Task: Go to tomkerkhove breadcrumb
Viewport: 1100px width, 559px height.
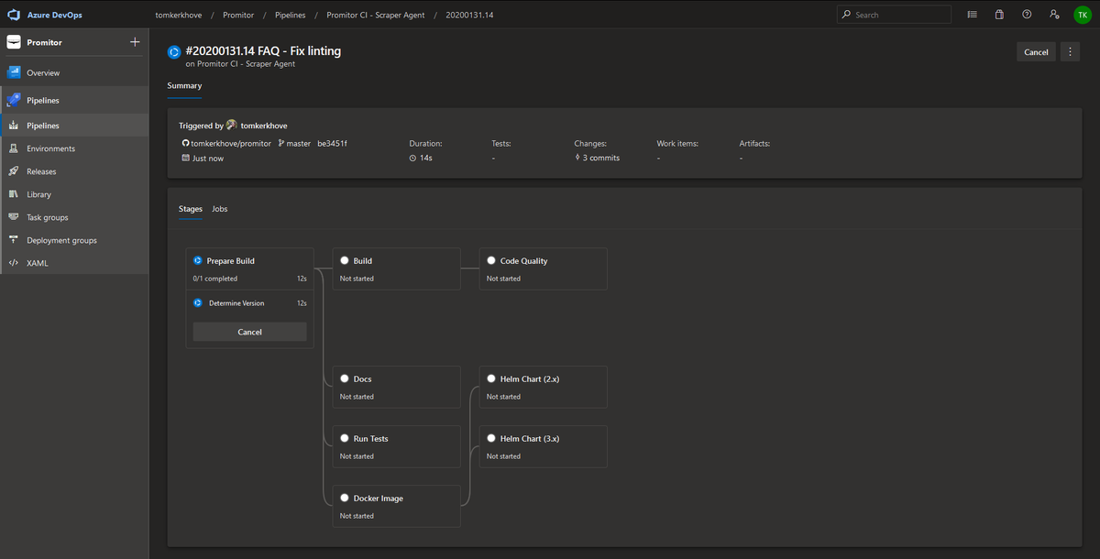Action: (181, 15)
